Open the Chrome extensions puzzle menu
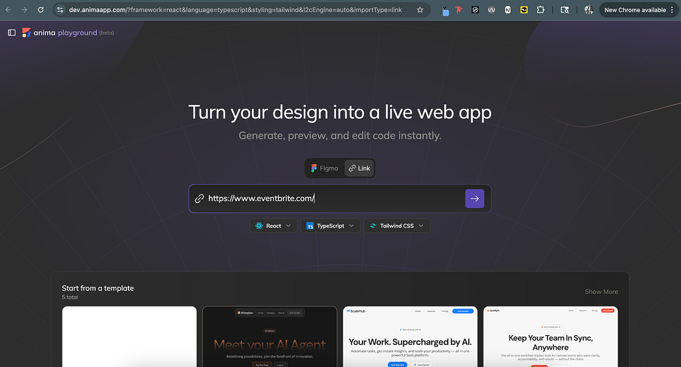 click(540, 9)
